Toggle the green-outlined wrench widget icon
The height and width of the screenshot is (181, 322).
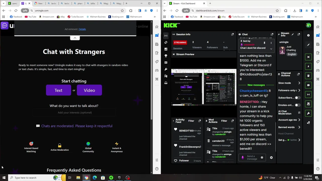pyautogui.click(x=308, y=113)
